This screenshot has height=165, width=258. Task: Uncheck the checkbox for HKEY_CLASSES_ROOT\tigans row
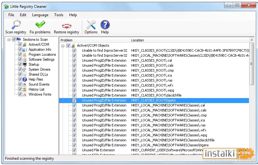point(74,101)
